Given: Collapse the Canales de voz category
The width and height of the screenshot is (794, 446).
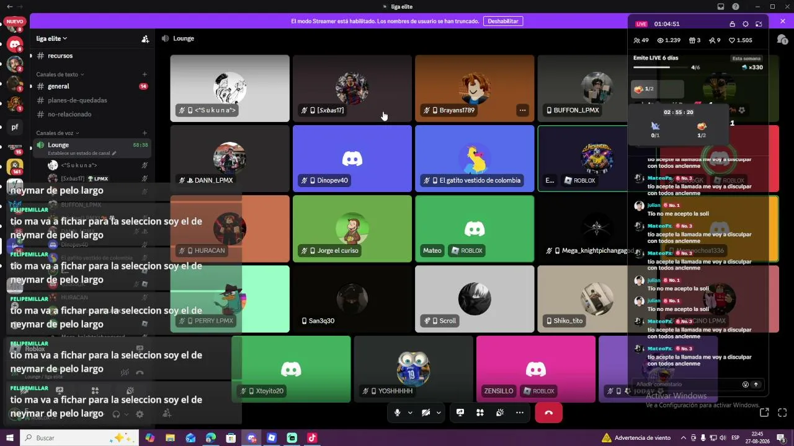Looking at the screenshot, I should pyautogui.click(x=58, y=133).
